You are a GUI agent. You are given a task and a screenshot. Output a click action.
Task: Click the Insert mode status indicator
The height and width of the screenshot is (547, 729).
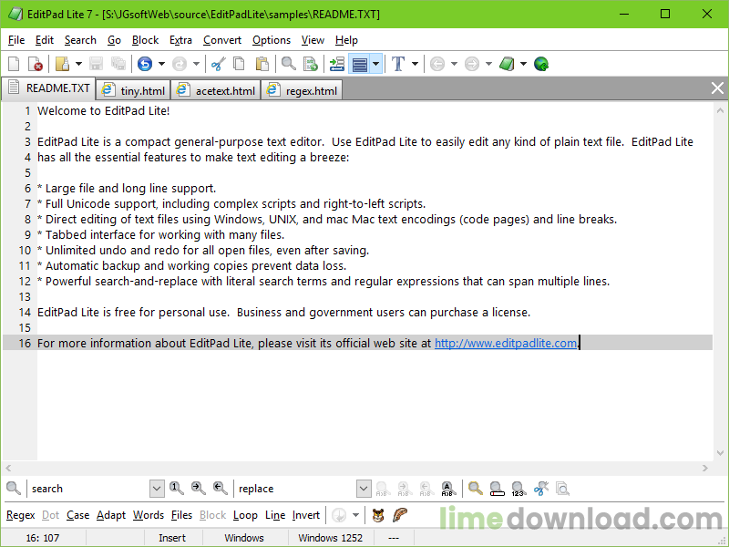pos(172,538)
